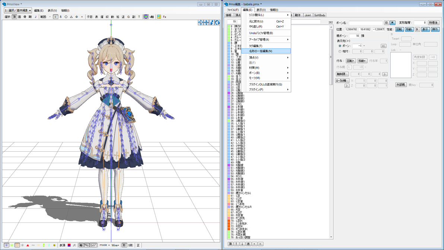
Task: Select joint (J) selection mode
Action: pos(35,17)
